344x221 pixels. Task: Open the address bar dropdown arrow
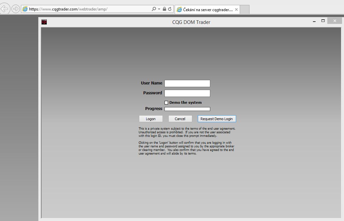pos(159,9)
